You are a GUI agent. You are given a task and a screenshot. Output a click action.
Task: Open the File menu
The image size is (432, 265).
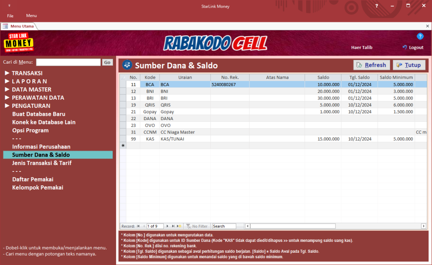pos(10,16)
